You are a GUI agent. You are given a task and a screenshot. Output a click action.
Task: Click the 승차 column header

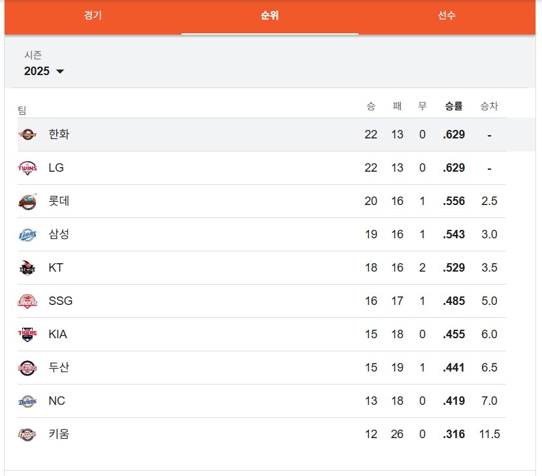(488, 106)
